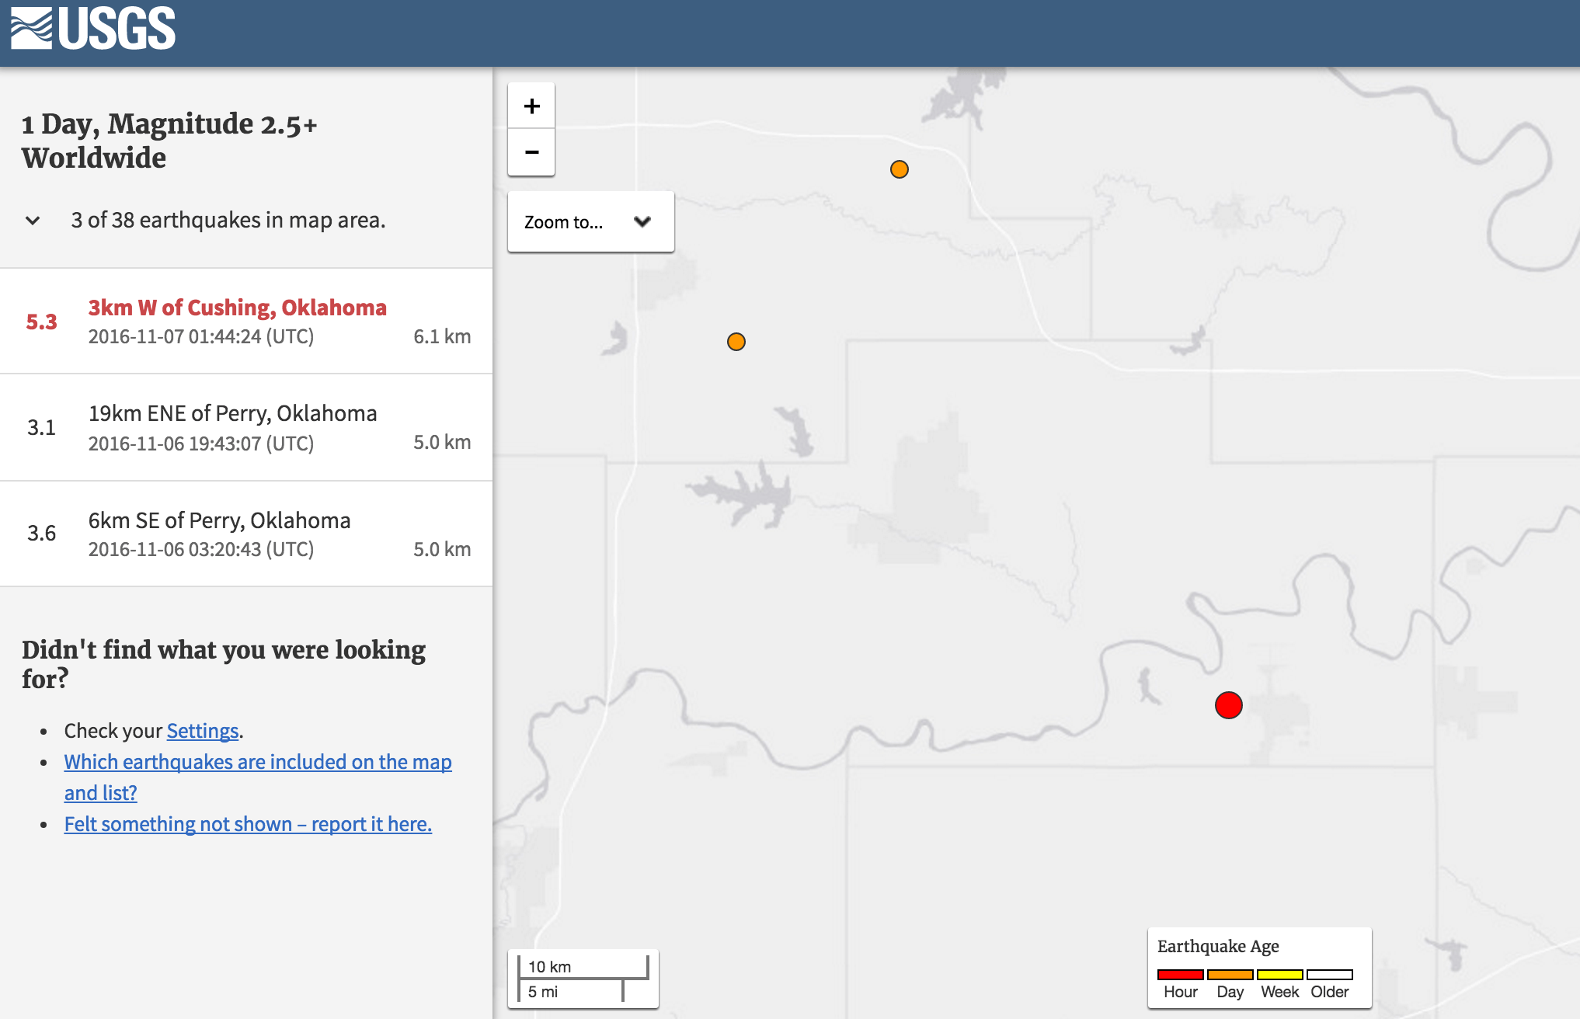Zoom in with the plus button

(531, 106)
